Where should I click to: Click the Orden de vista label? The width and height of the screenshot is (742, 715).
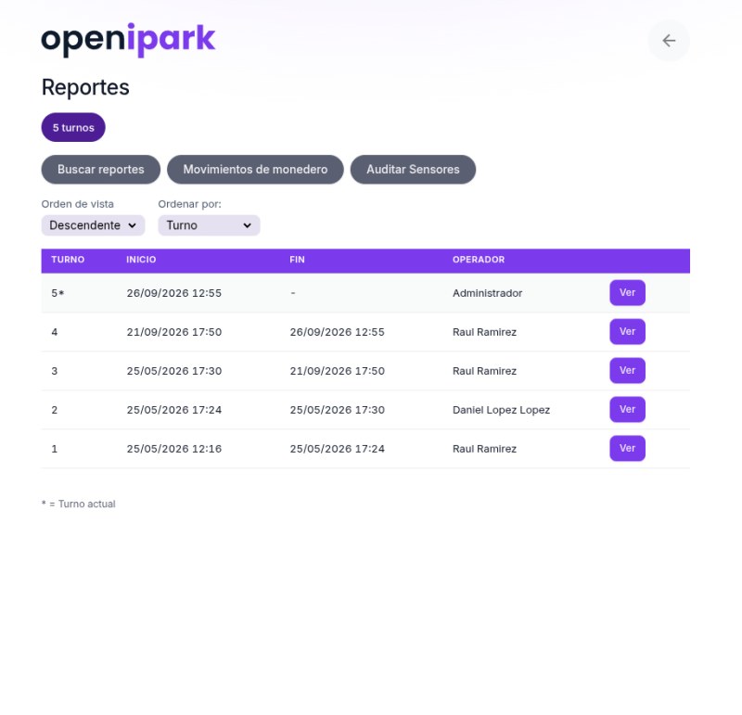78,204
